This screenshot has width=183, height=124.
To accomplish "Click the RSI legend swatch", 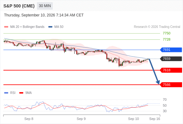I will click(6, 93).
